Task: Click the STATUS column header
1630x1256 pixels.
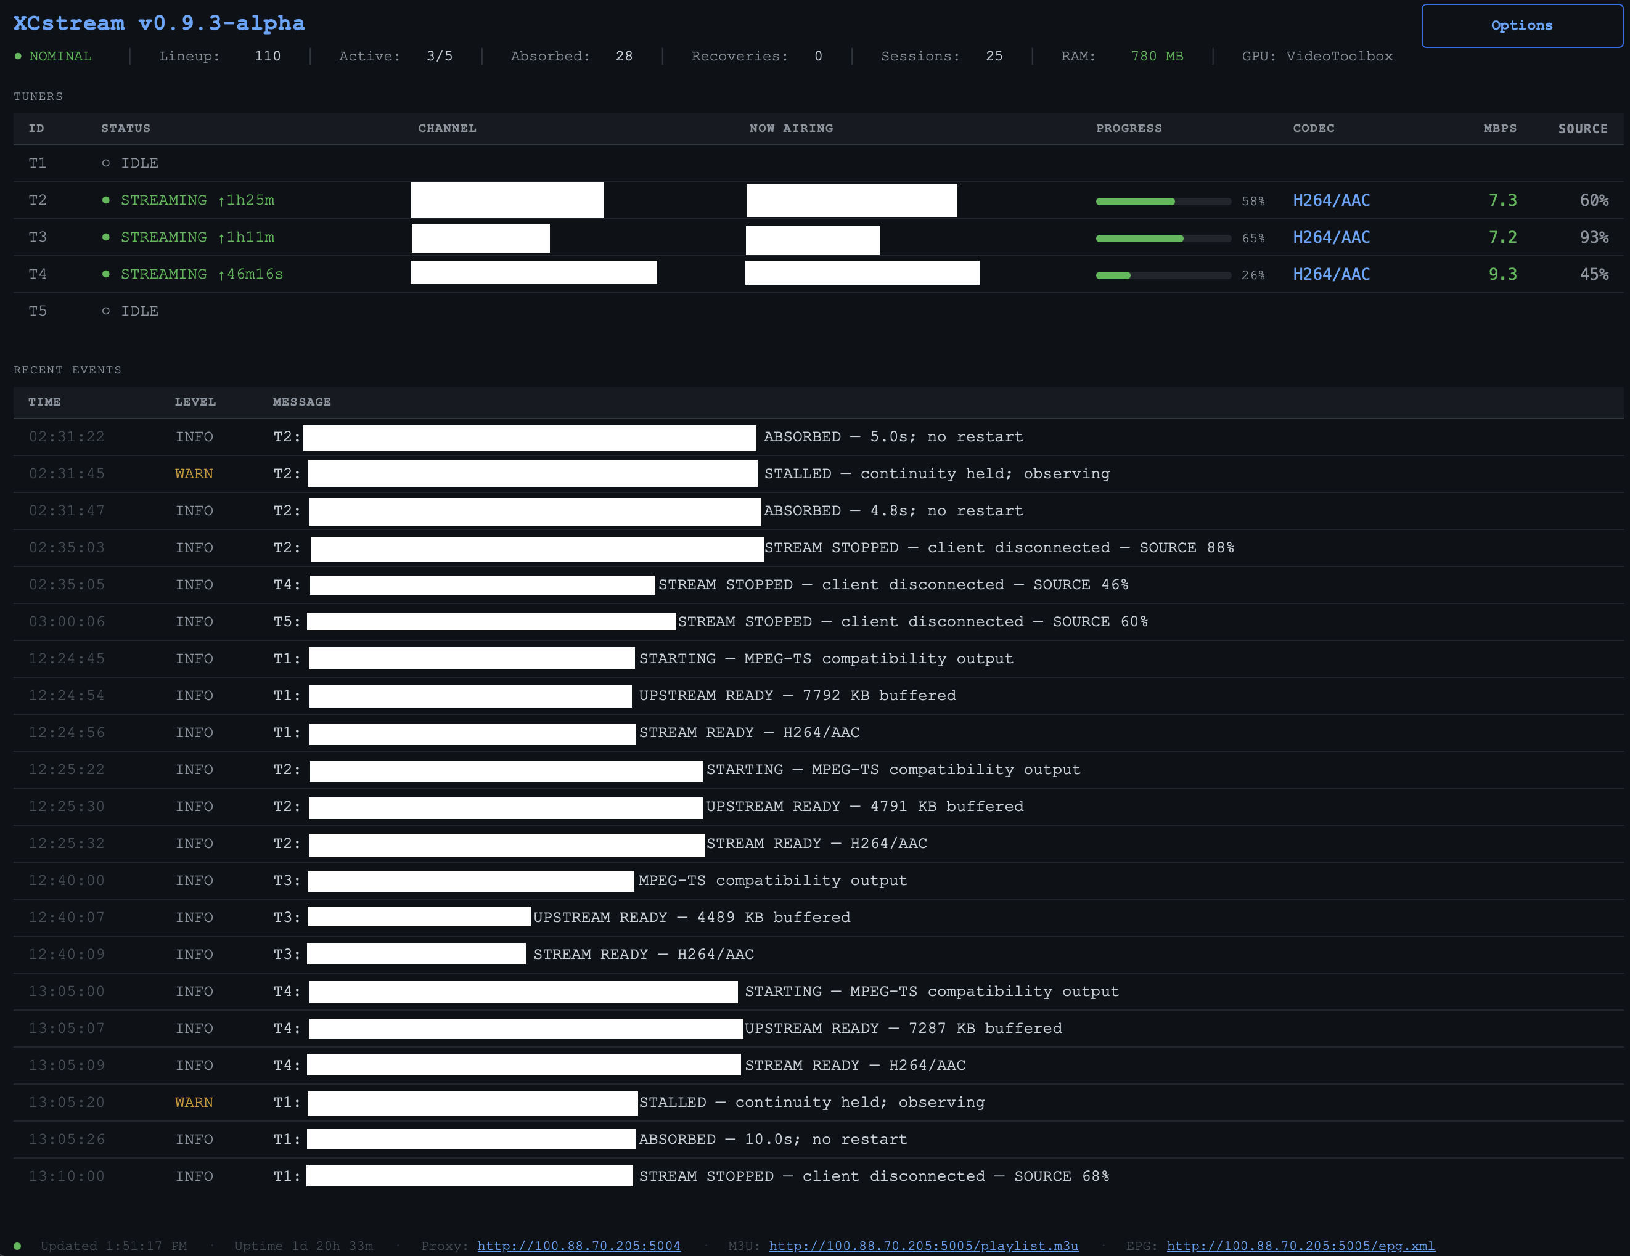Action: click(x=126, y=128)
